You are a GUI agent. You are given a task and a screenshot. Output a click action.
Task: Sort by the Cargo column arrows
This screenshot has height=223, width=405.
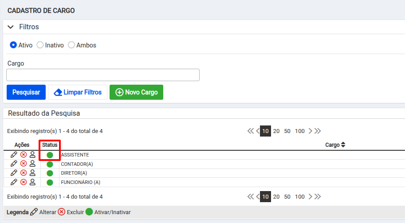[343, 145]
